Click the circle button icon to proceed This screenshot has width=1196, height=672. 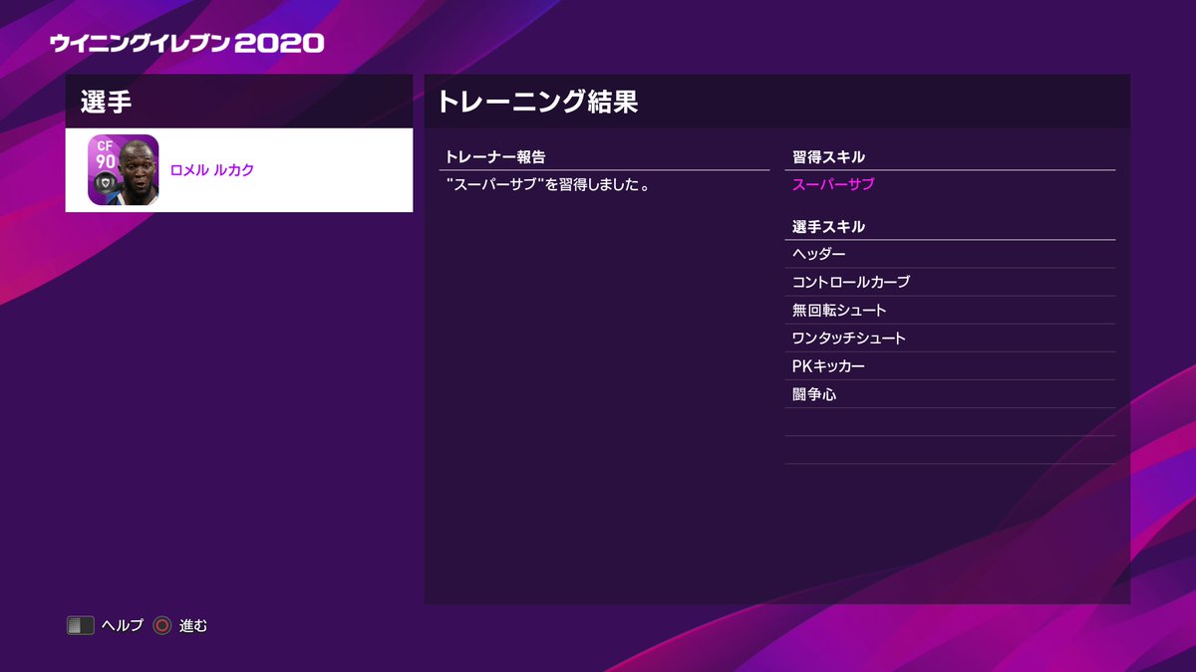tap(162, 626)
